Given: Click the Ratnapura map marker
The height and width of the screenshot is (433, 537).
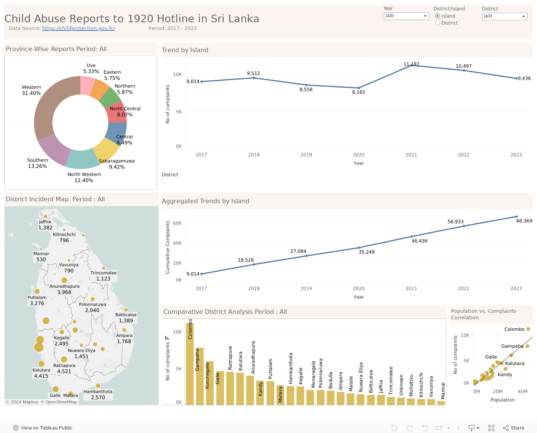Looking at the screenshot, I should 64,359.
